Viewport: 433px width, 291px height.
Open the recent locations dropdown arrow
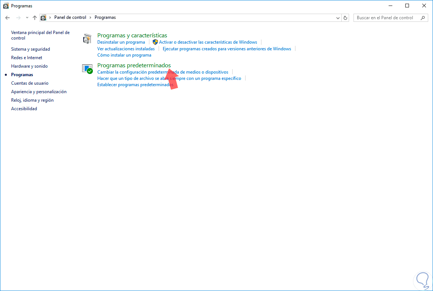coord(27,18)
